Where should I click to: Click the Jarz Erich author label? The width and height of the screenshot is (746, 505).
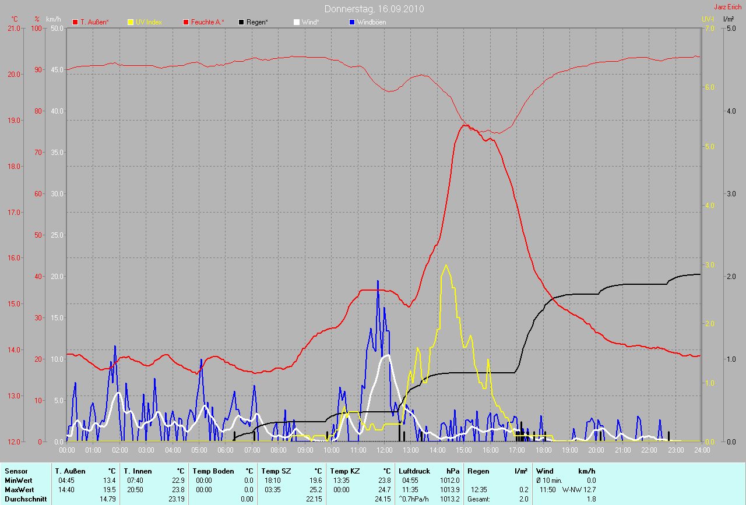pyautogui.click(x=728, y=7)
